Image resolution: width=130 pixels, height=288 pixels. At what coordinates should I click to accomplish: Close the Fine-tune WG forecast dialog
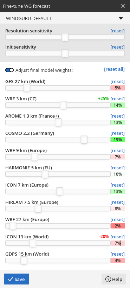[123, 6]
